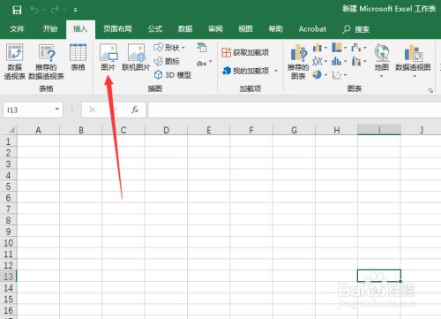The image size is (441, 319).
Task: Insert a combo chart
Action: (x=359, y=61)
